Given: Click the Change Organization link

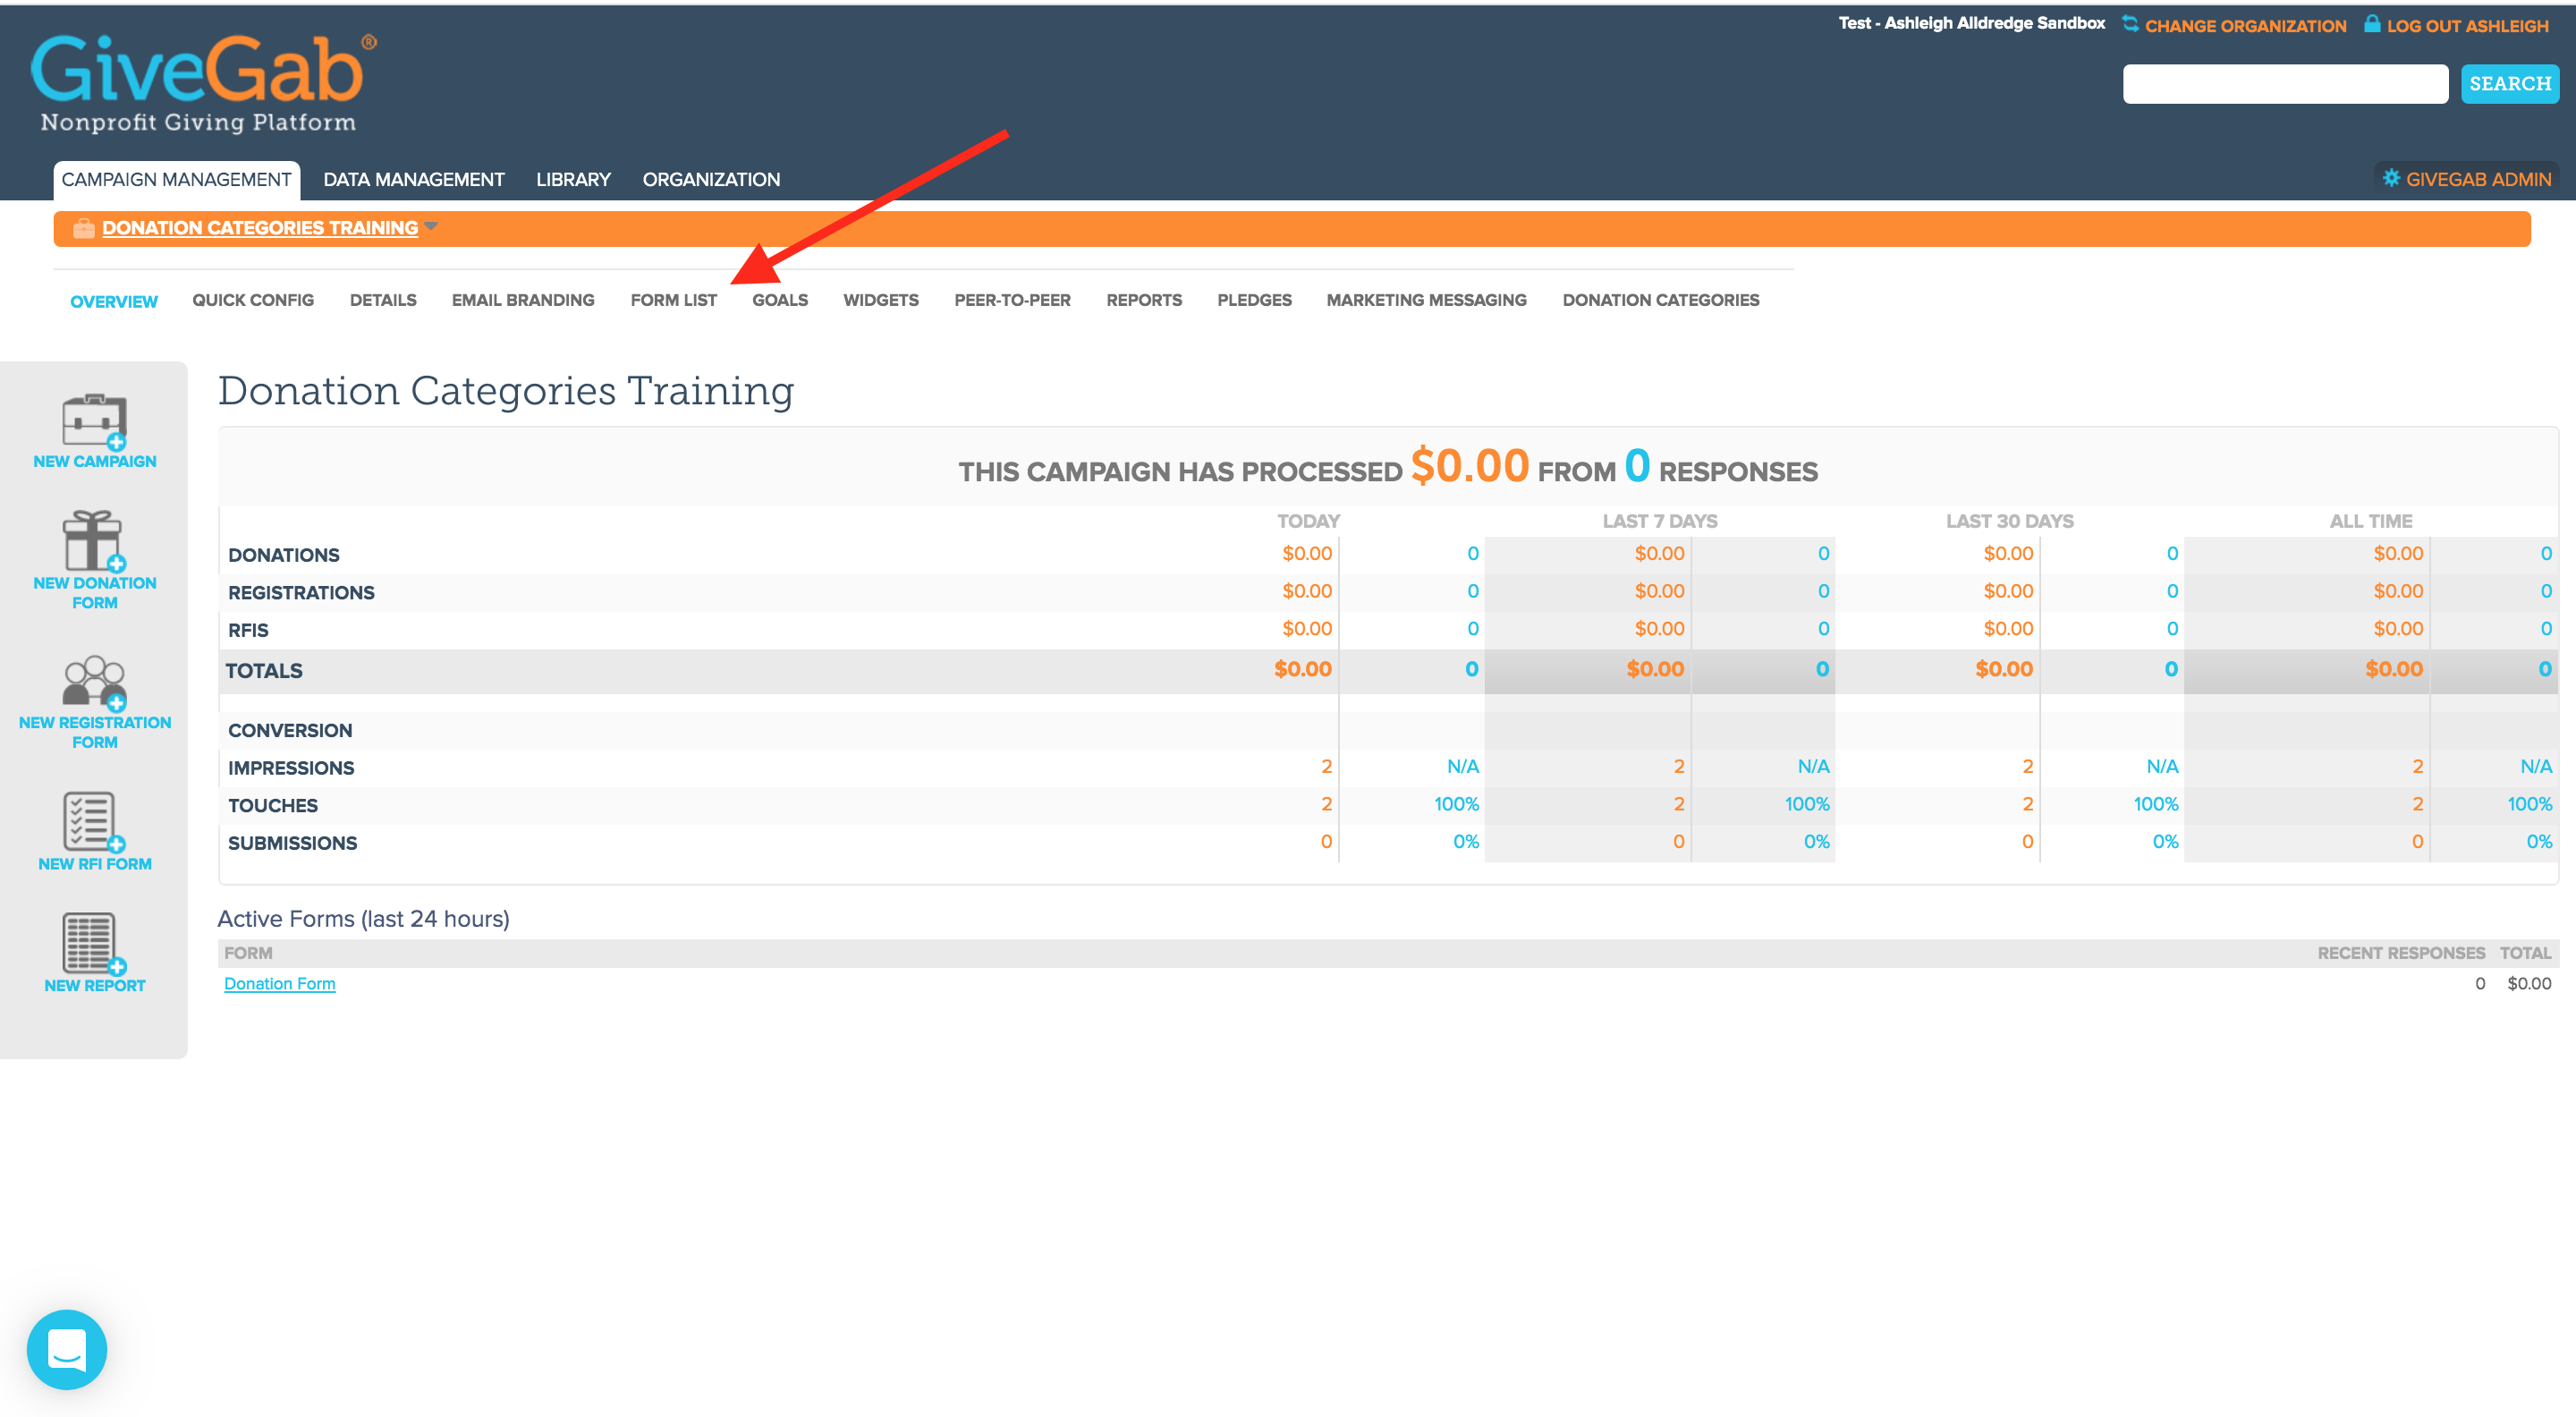Looking at the screenshot, I should coord(2245,26).
